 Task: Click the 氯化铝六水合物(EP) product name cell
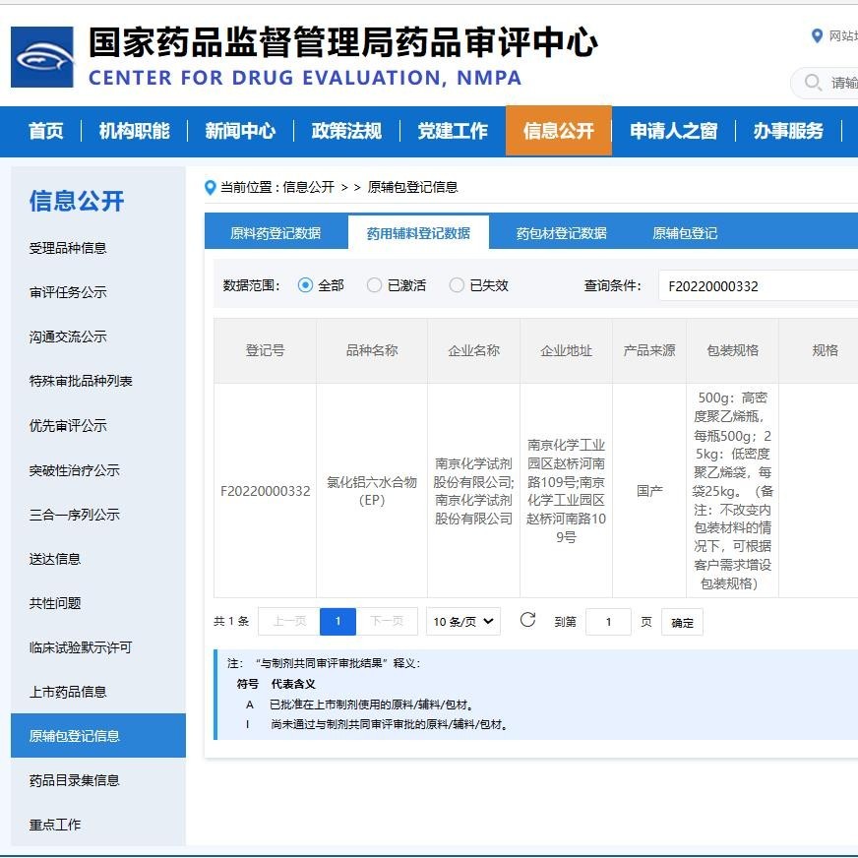[372, 491]
